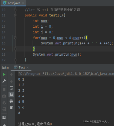This screenshot has width=114, height=126.
Task: Click process finished exit code 0 message
Action: [35, 124]
